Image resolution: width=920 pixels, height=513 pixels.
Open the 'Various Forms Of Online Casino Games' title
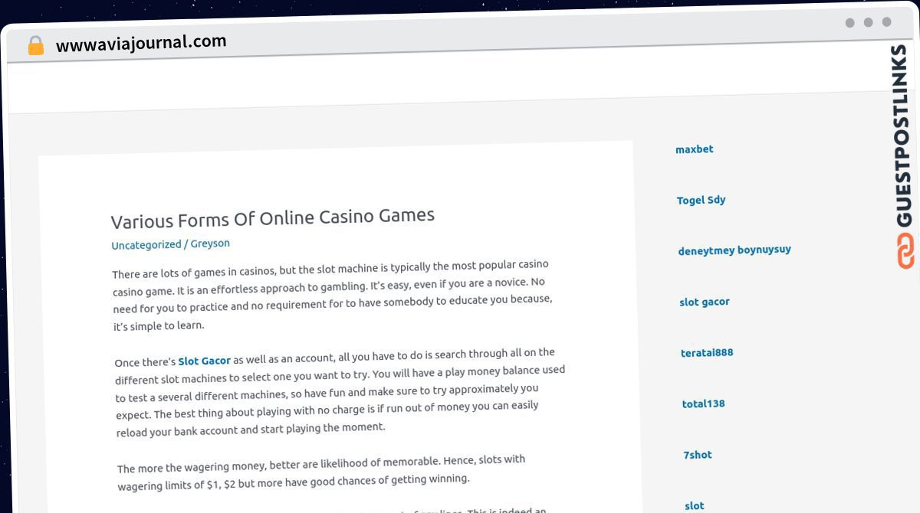pyautogui.click(x=272, y=218)
